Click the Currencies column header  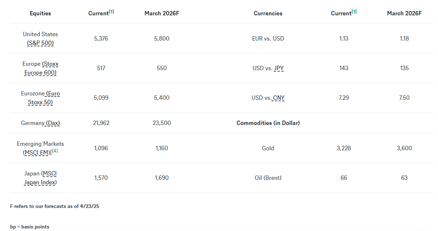[x=268, y=14]
